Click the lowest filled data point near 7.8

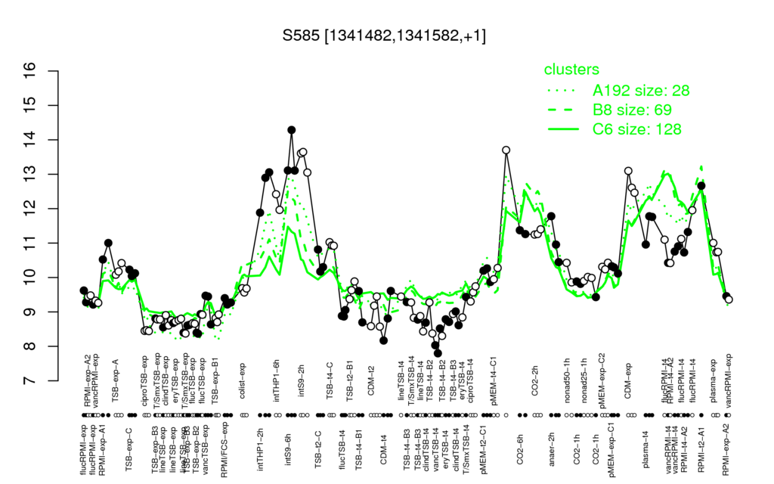click(438, 353)
